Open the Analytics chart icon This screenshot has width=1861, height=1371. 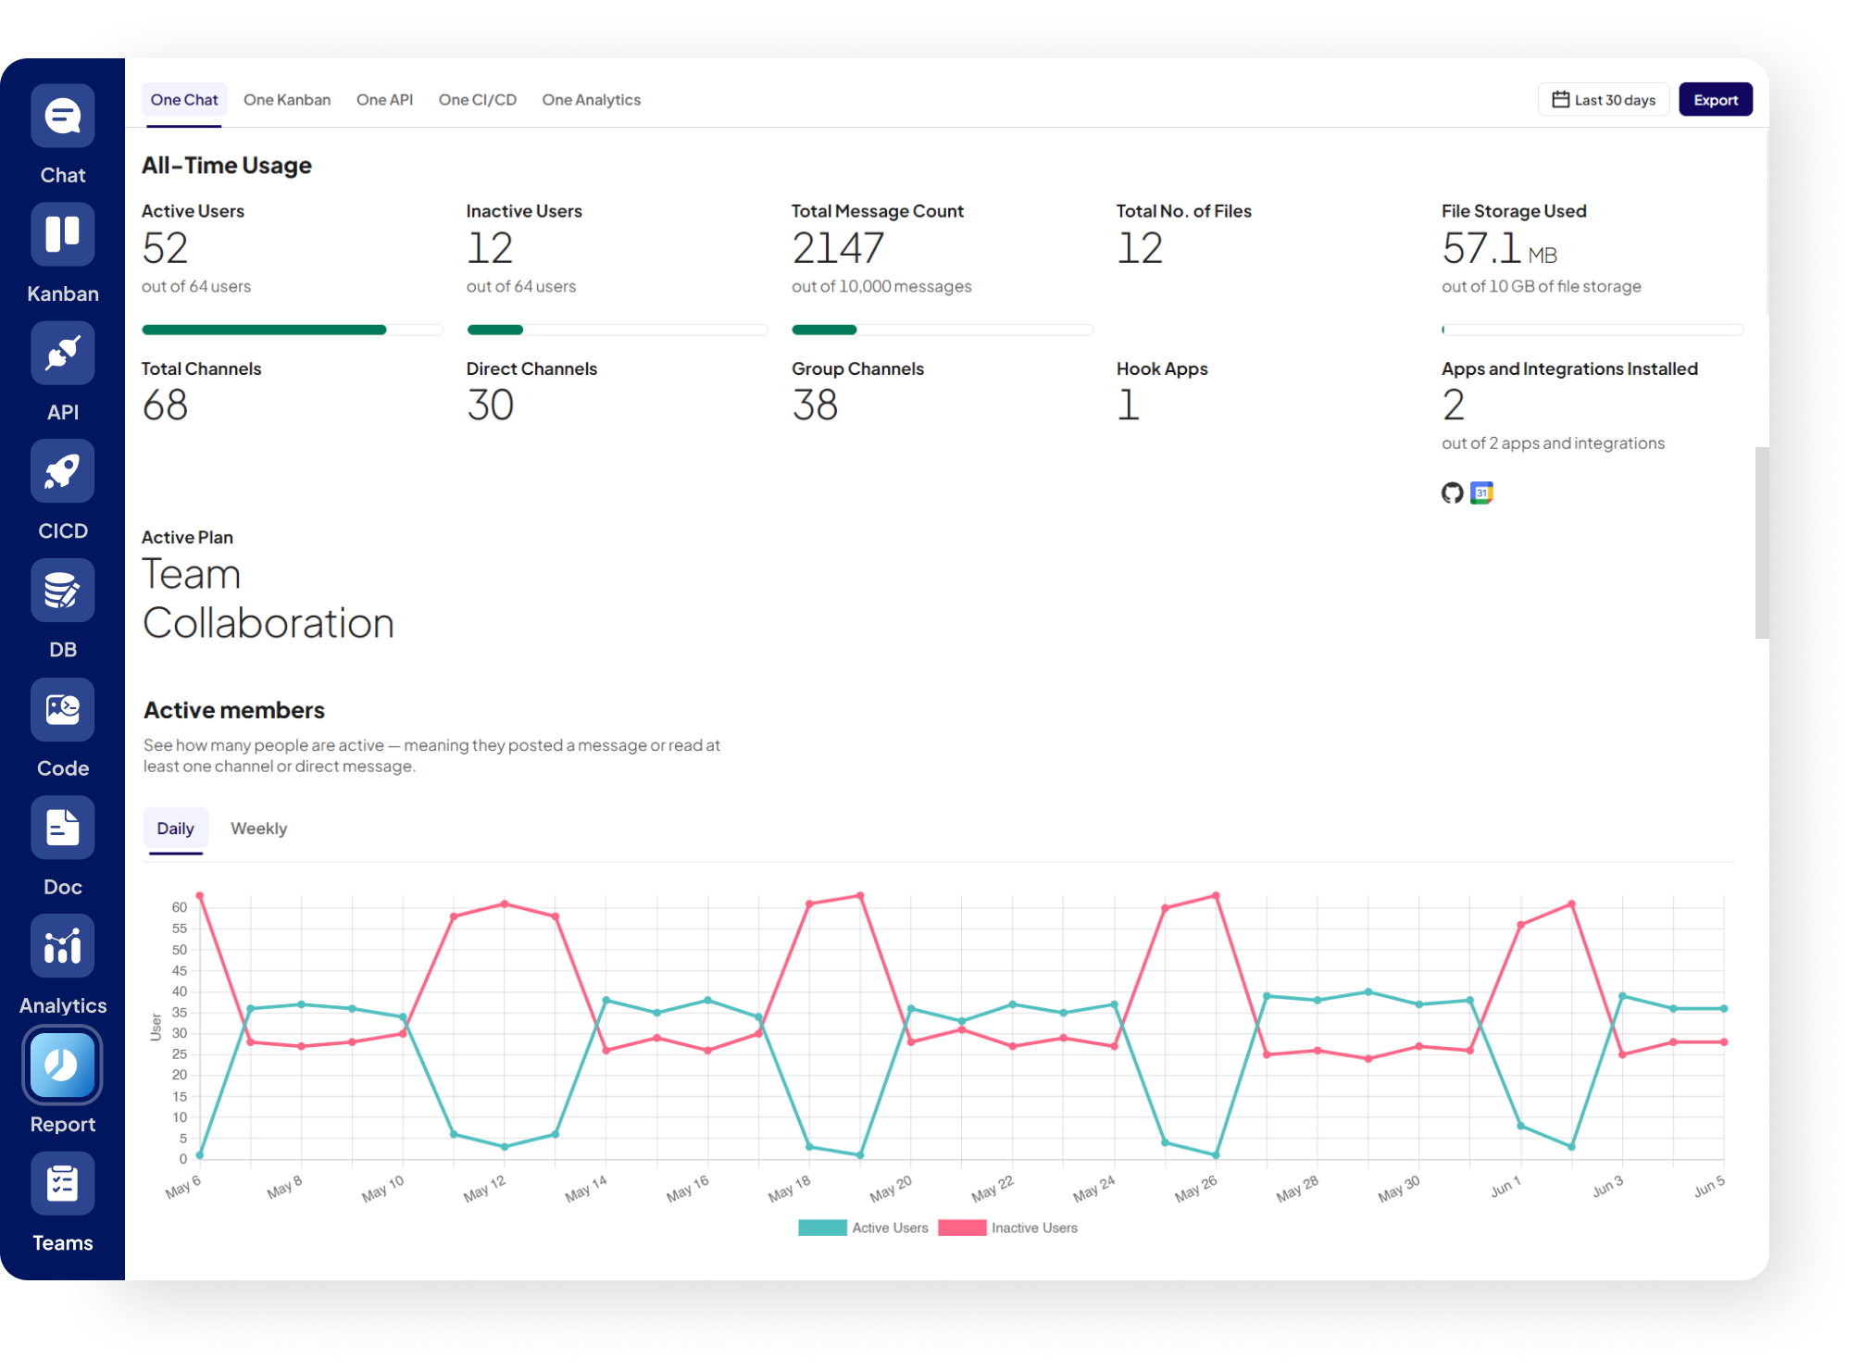click(x=62, y=947)
